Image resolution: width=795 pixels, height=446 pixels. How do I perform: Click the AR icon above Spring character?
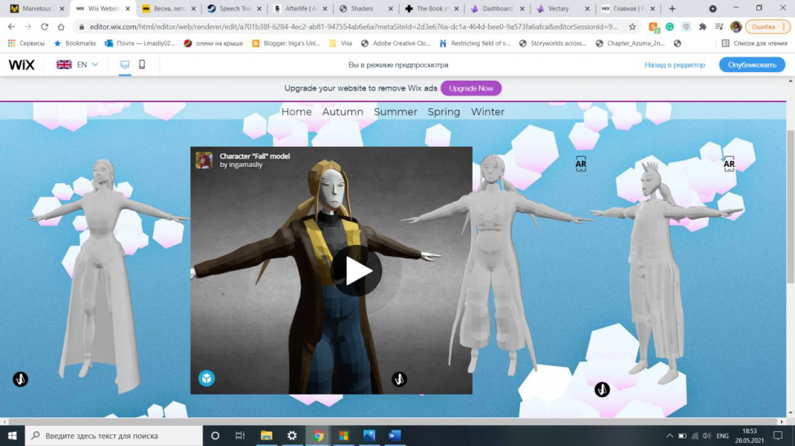click(581, 164)
